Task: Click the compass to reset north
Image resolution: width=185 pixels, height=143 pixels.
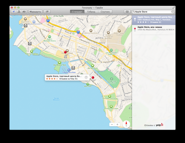Action: 126,124
